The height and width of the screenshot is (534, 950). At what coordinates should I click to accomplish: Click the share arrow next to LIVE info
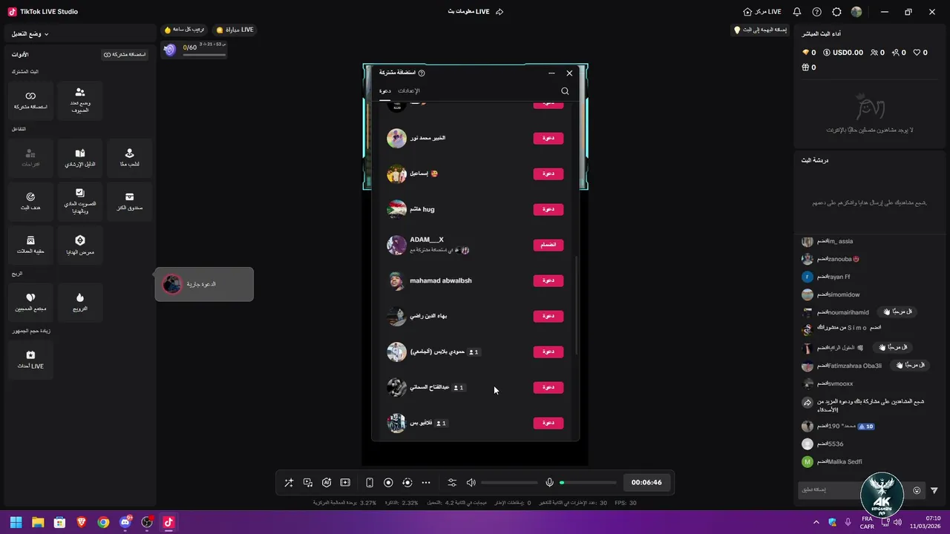pyautogui.click(x=499, y=12)
